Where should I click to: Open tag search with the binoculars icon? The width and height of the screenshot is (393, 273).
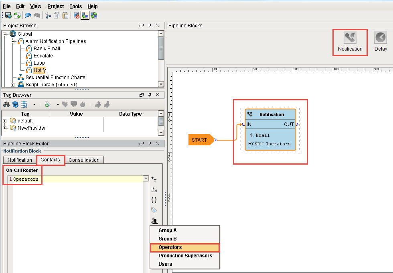click(x=6, y=104)
